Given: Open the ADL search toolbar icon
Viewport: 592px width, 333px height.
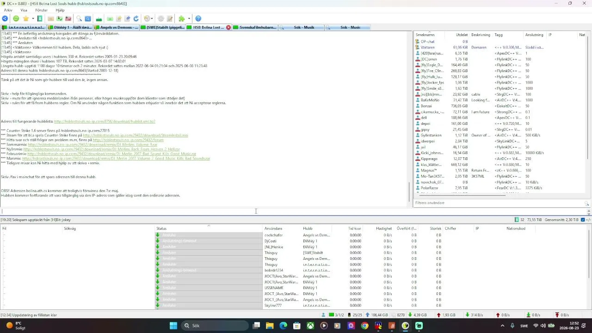Looking at the screenshot, I should click(x=88, y=18).
